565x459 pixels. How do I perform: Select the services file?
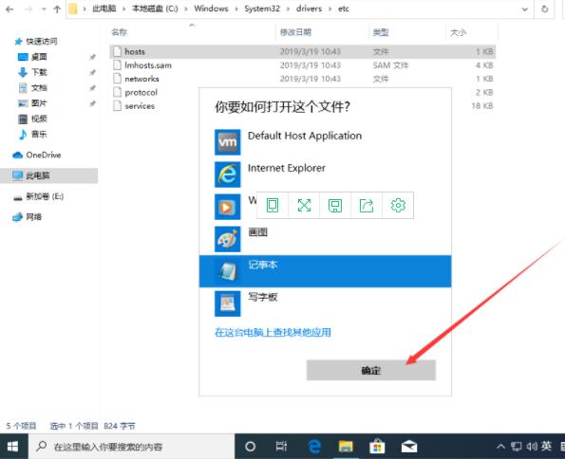[x=134, y=106]
